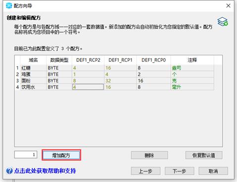Click the blue help question mark icon

point(9,171)
